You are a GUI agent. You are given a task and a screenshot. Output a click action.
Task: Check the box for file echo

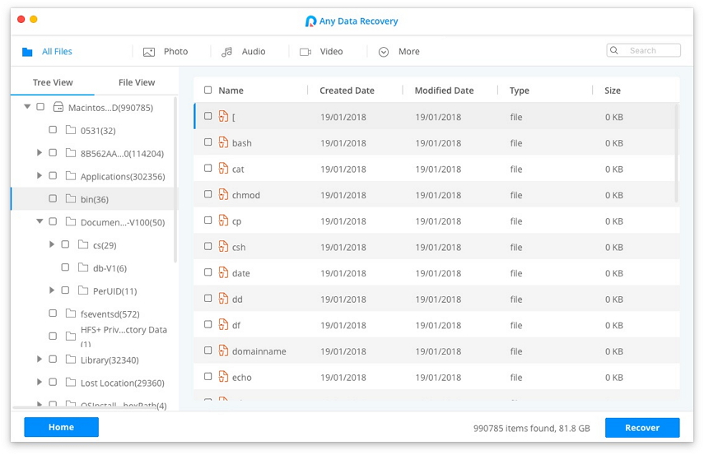pos(207,377)
